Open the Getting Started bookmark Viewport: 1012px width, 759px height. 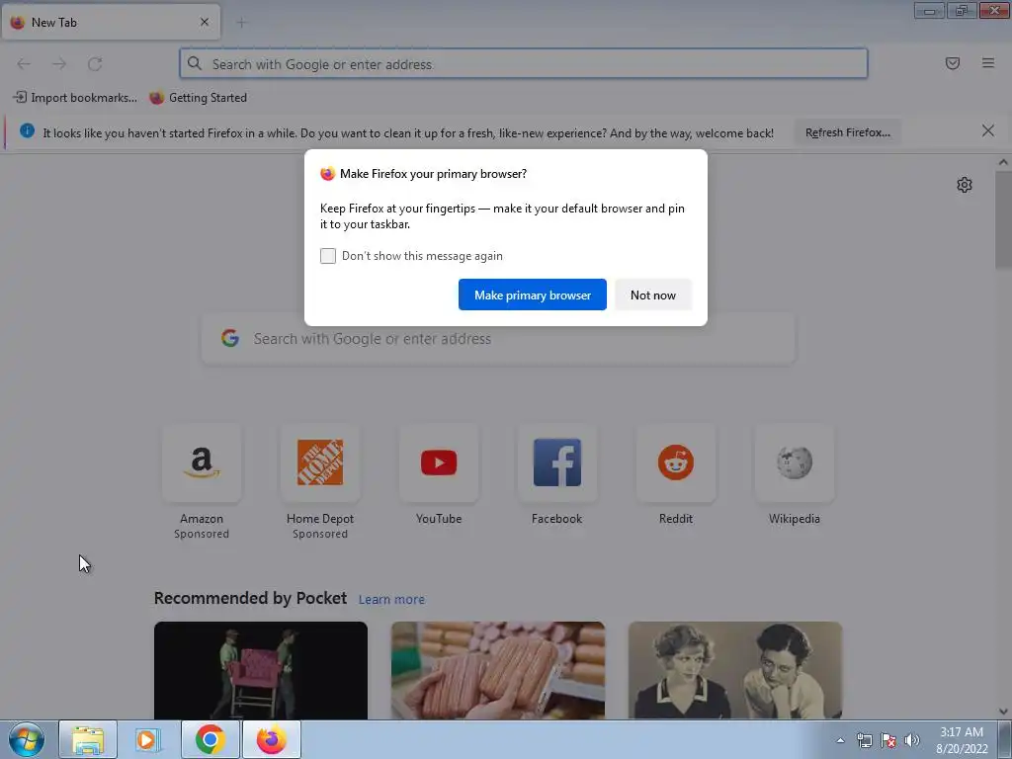point(198,98)
